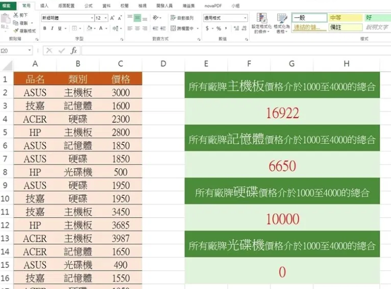Toggle middle vertical alignment

137,18
